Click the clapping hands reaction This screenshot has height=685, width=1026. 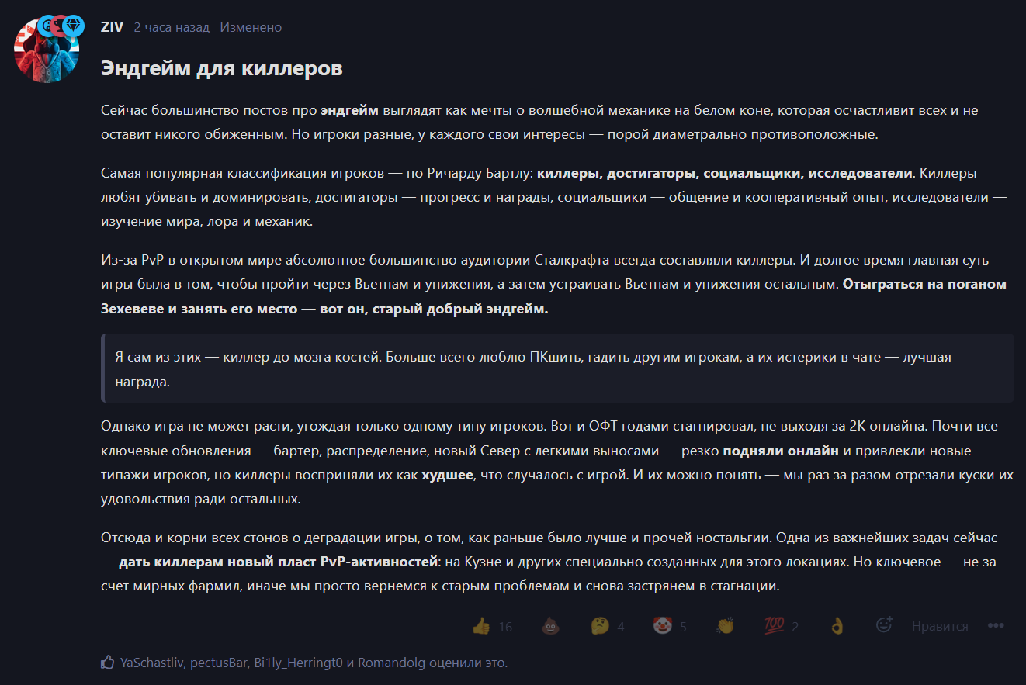725,626
